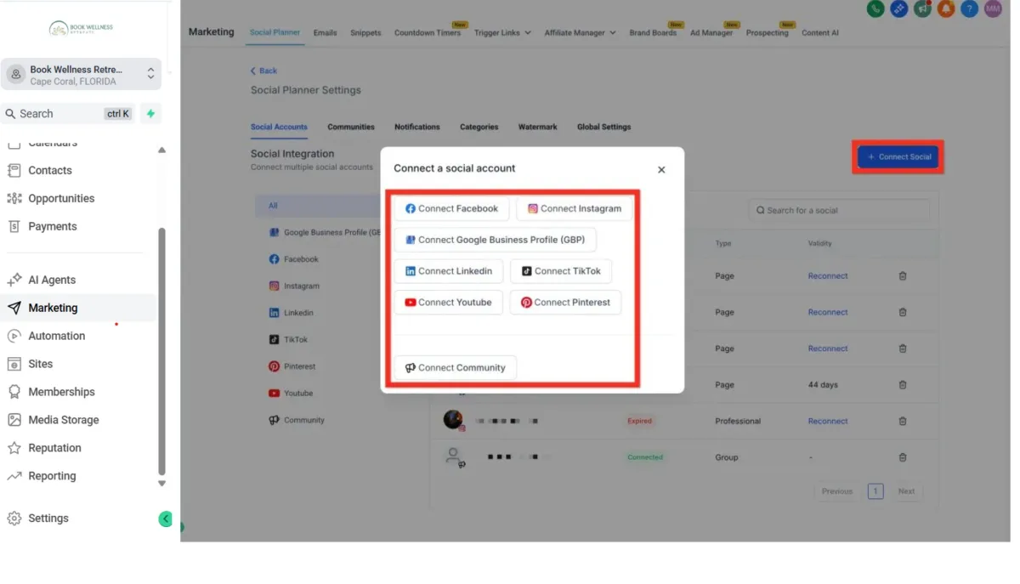Delete the Group row with trash icon
This screenshot has height=584, width=1020.
903,457
